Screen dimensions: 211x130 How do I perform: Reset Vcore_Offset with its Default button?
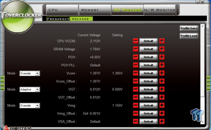(x=148, y=81)
